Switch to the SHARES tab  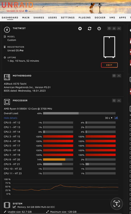click(39, 18)
